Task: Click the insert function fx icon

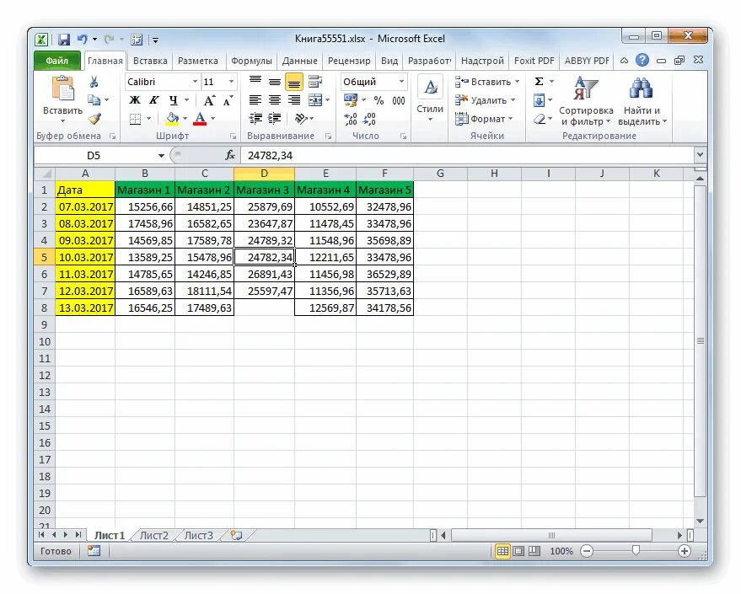Action: tap(230, 155)
